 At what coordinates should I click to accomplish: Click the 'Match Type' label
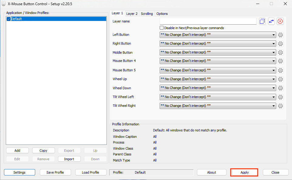pyautogui.click(x=121, y=160)
